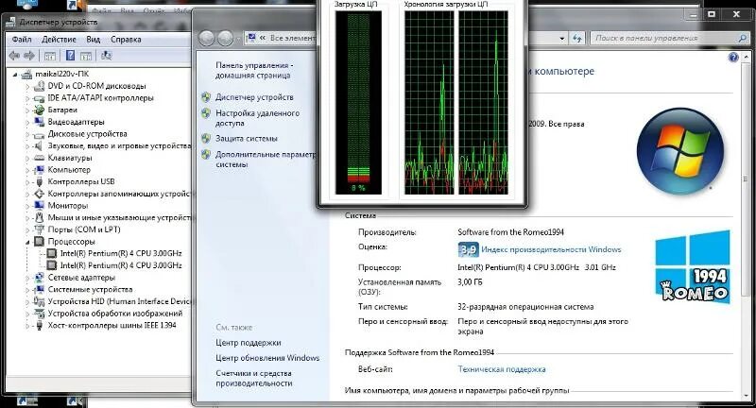Expand the Батареи node arrow
756x408 pixels.
(x=27, y=110)
